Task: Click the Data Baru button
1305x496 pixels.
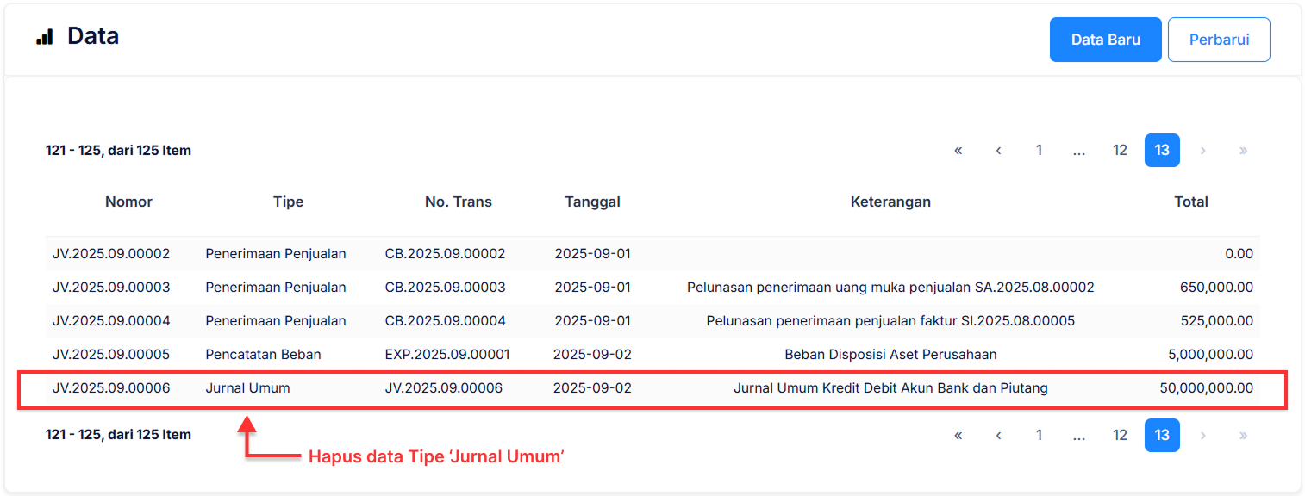Action: [x=1105, y=39]
